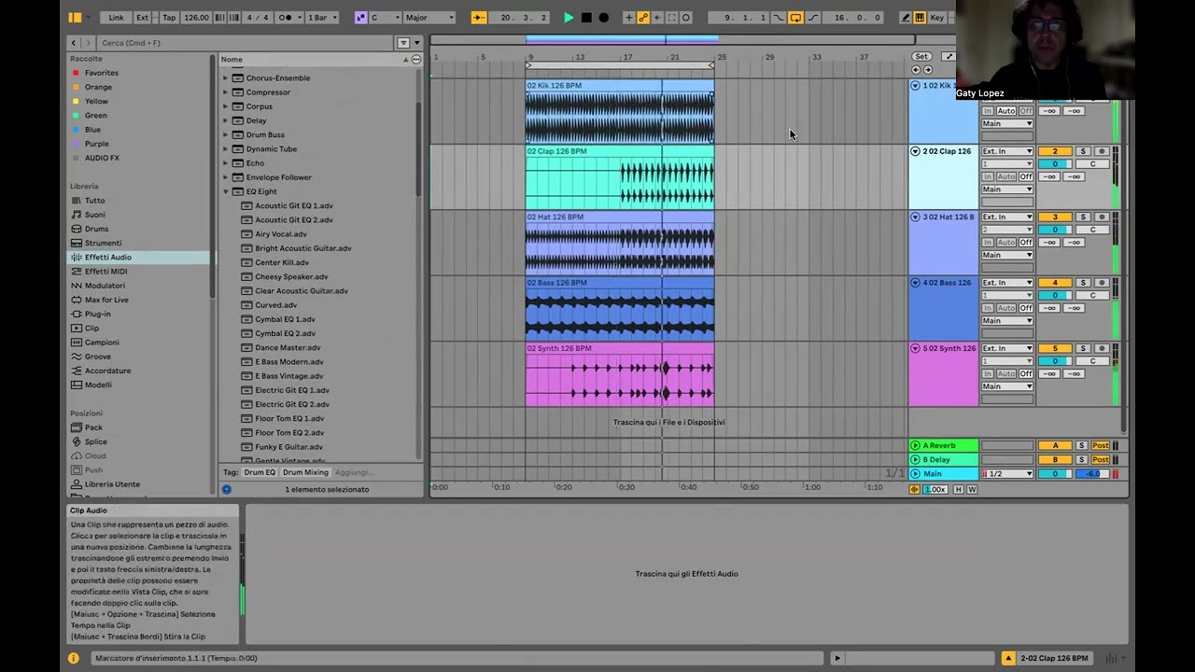Click the Set locator button
1195x672 pixels.
click(x=921, y=57)
